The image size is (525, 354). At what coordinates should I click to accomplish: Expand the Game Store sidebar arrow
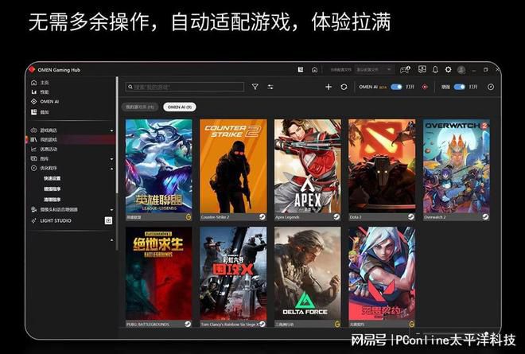pos(111,130)
